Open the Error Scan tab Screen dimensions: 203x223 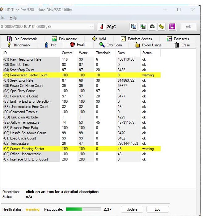[111, 45]
